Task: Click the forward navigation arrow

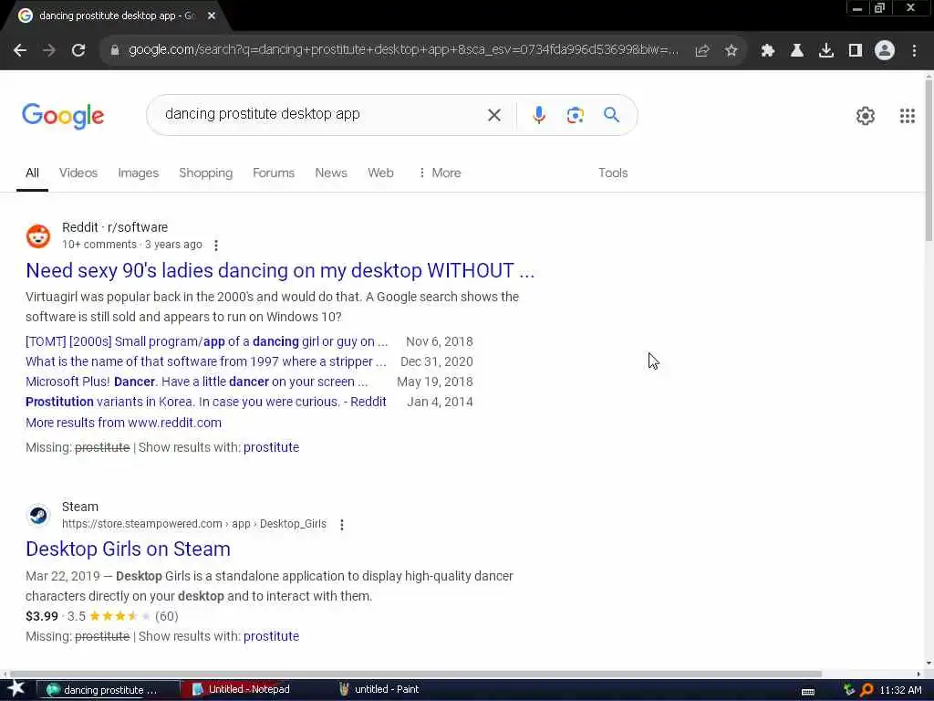Action: [49, 51]
